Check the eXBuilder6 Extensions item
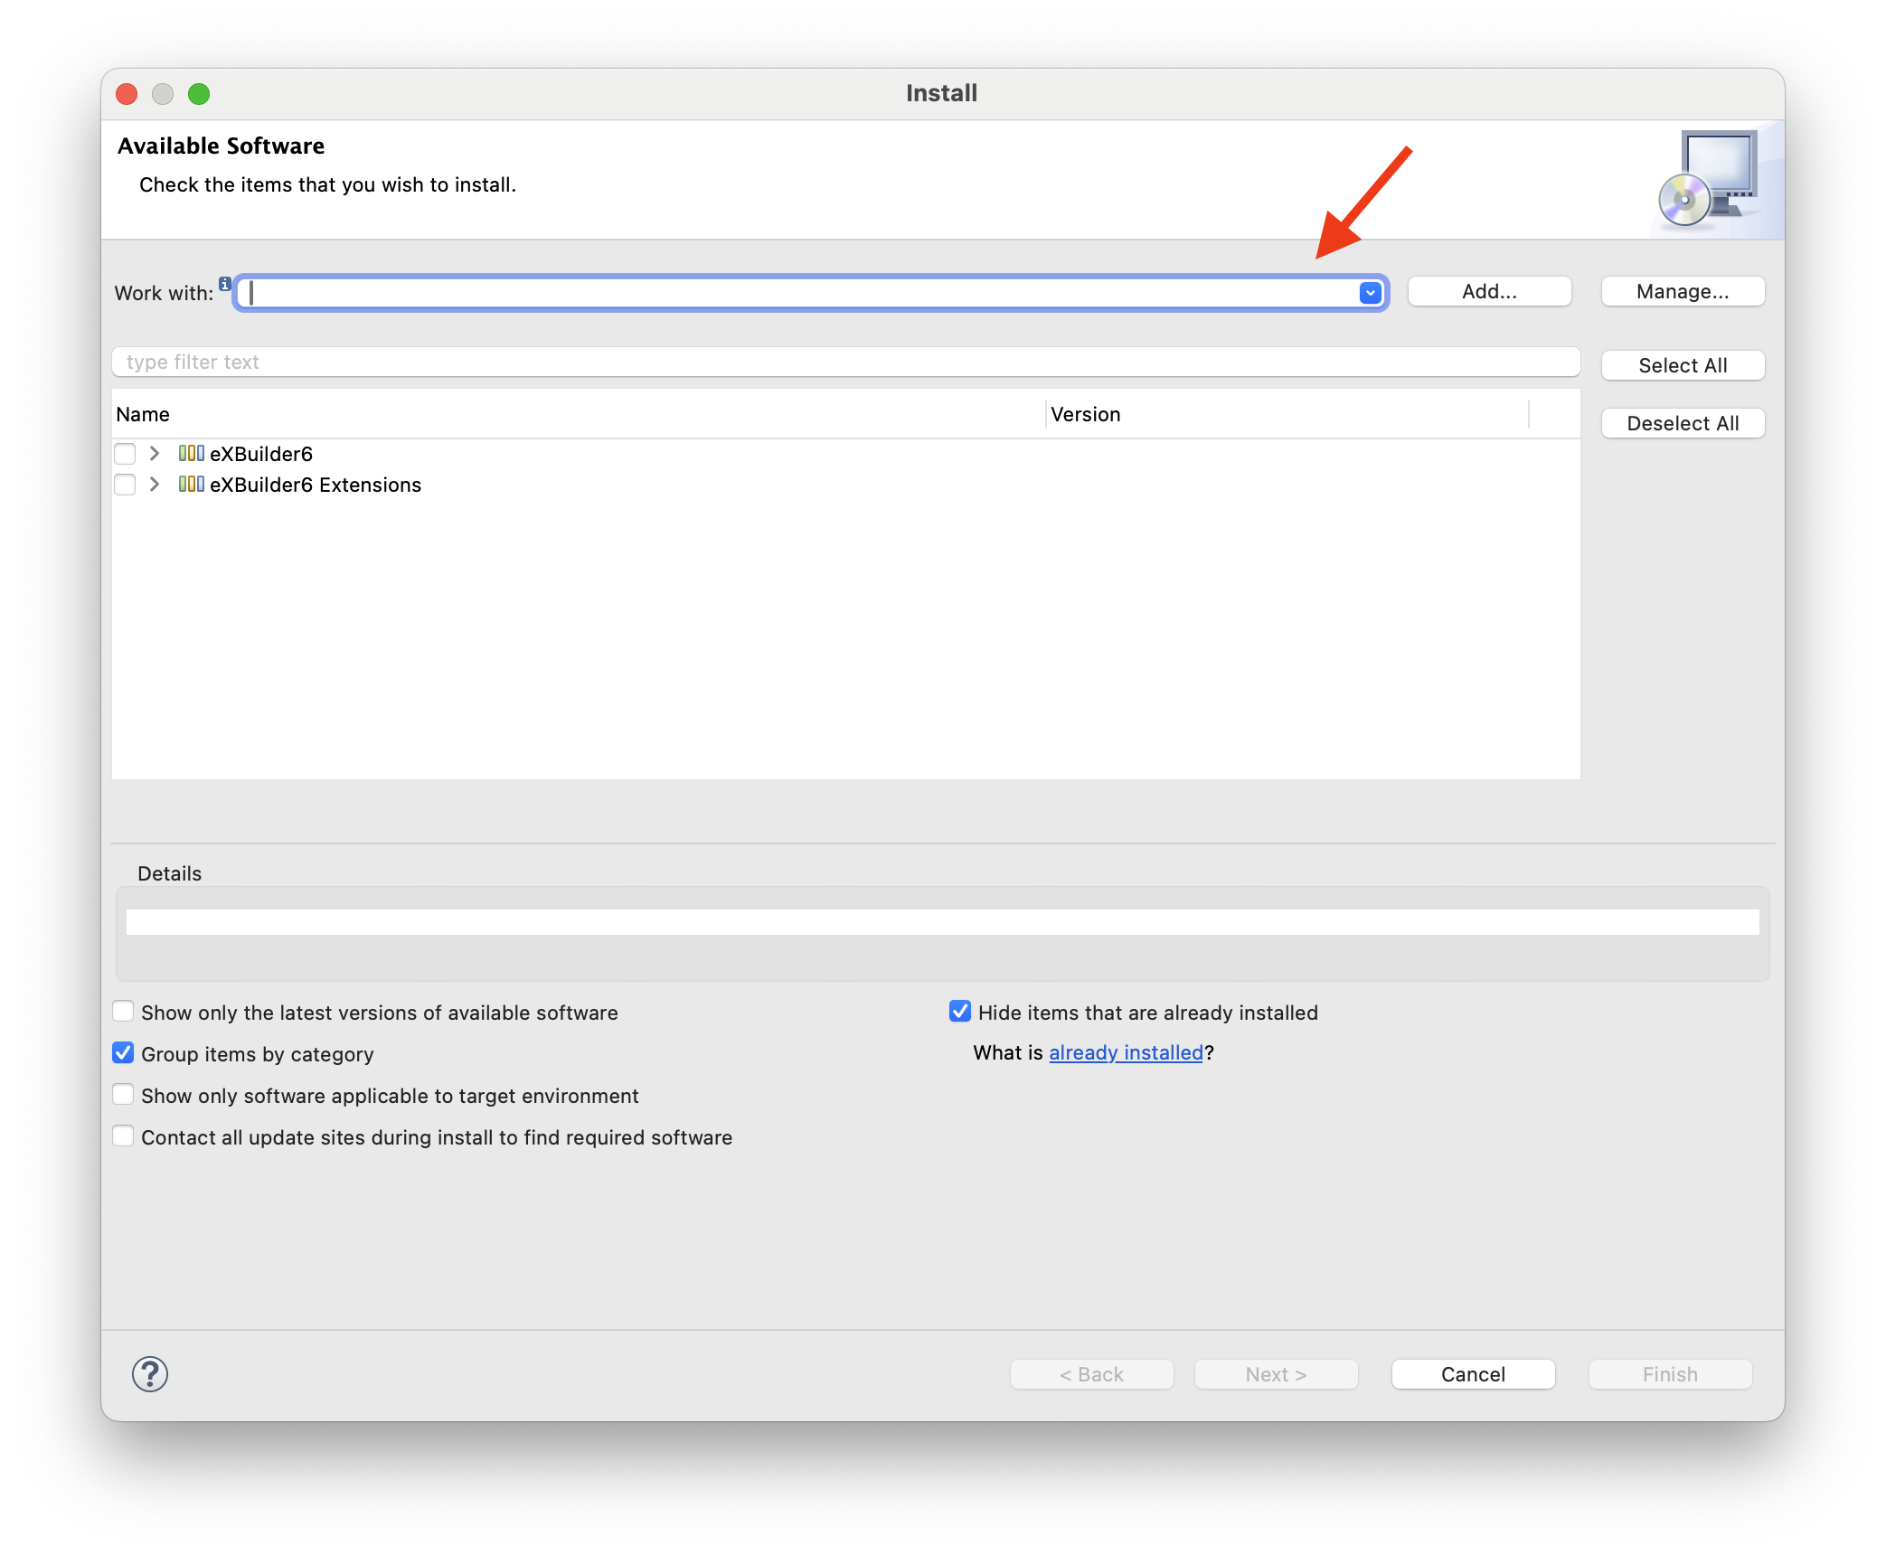Viewport: 1886px width, 1555px height. point(125,485)
